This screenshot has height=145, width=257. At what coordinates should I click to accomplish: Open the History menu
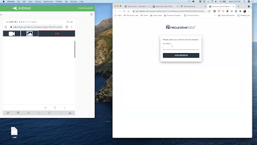tap(38, 2)
